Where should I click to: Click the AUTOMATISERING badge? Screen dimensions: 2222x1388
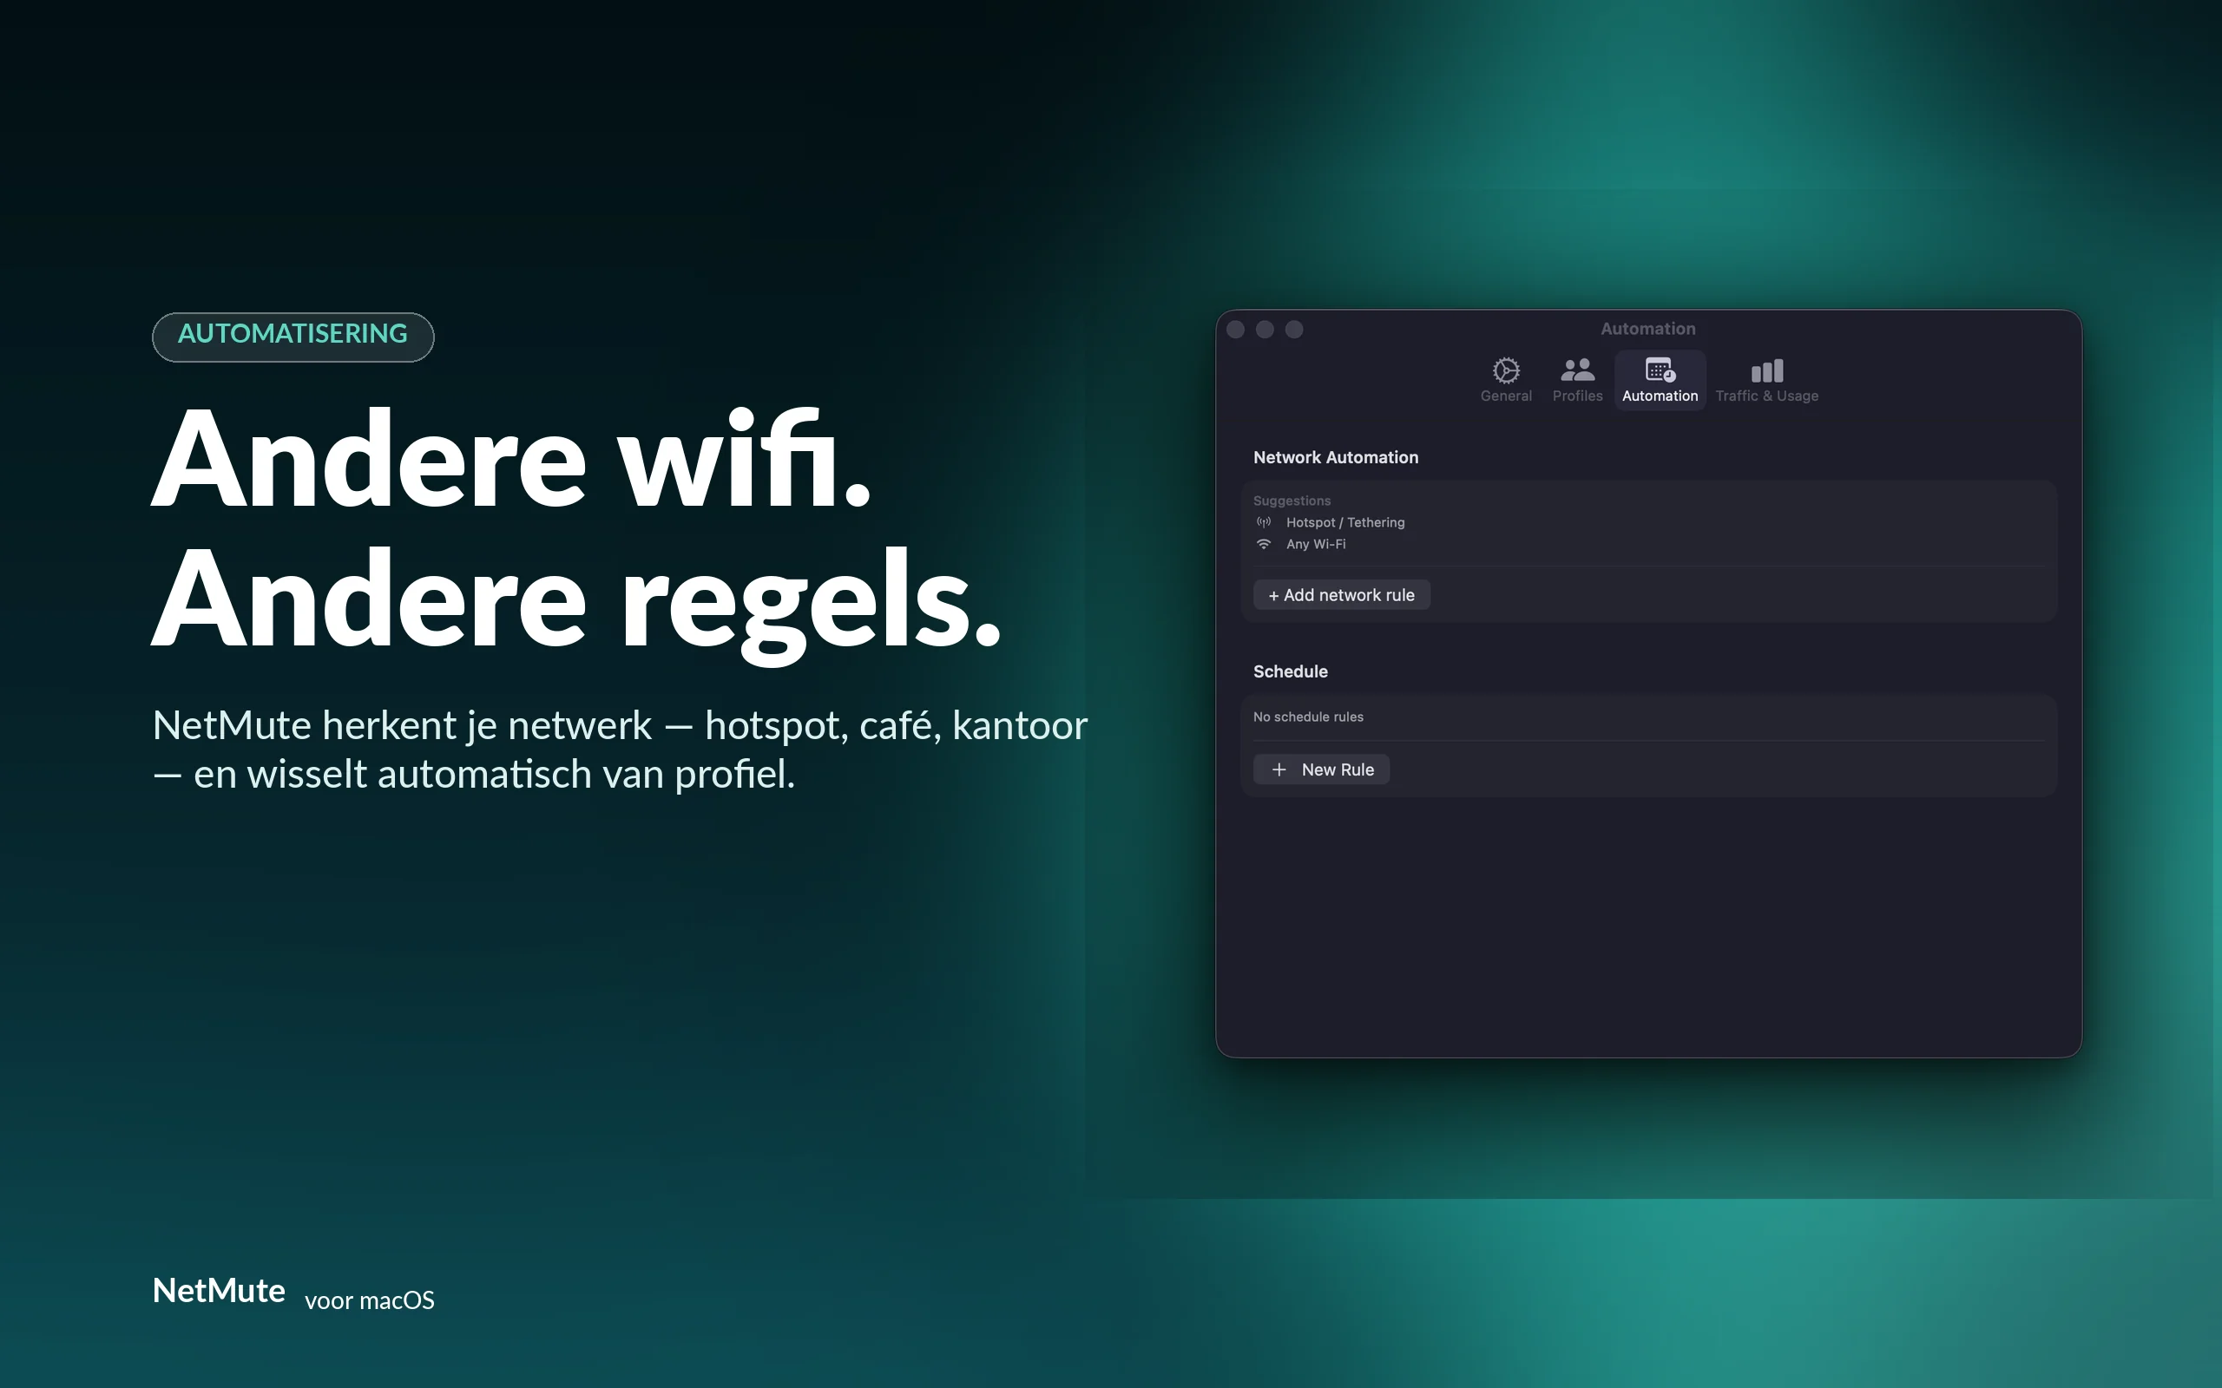(293, 337)
